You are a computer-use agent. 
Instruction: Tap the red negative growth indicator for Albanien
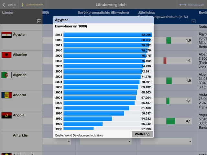pos(165,60)
